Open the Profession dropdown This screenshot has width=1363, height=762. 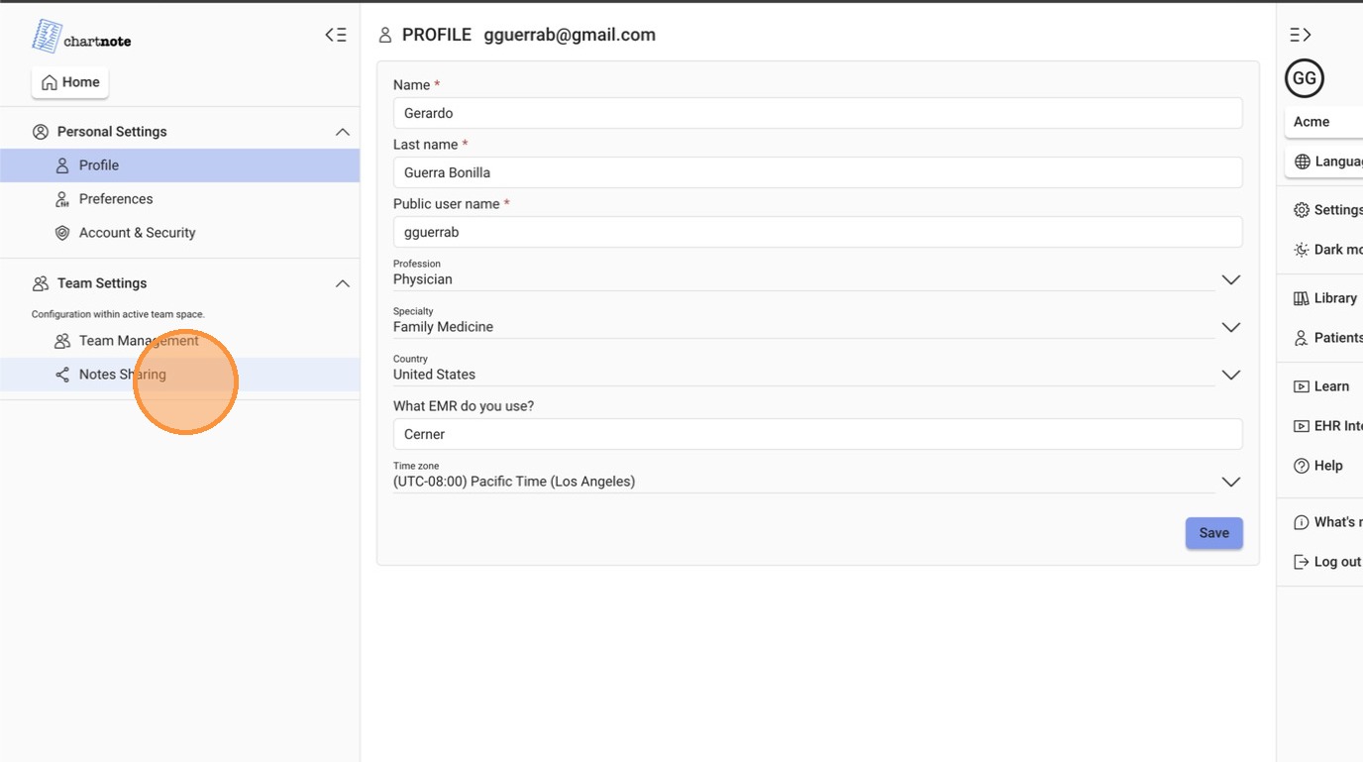tap(1230, 279)
